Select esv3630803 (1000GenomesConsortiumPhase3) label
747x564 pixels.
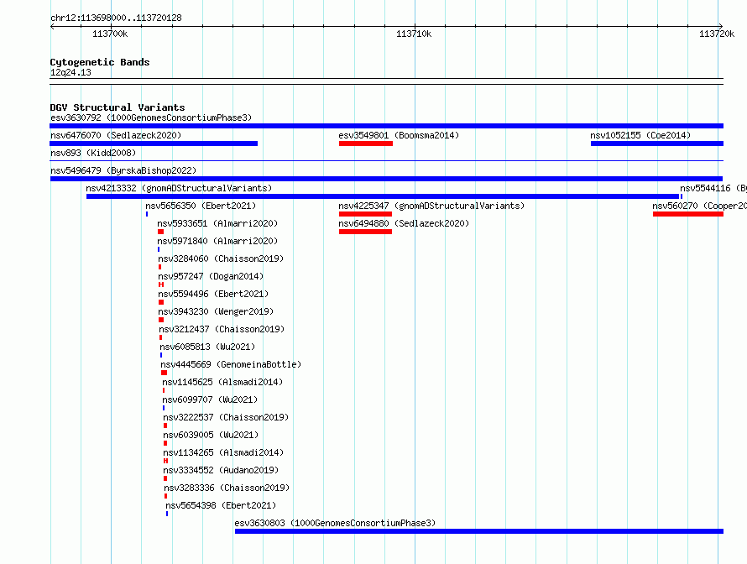335,523
